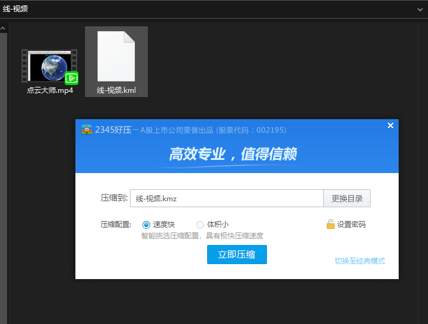
Task: Click the 压缩到 filename input field
Action: [226, 198]
